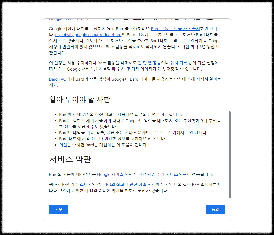Open the '소비자' definition link
This screenshot has height=235, width=274.
click(x=85, y=184)
